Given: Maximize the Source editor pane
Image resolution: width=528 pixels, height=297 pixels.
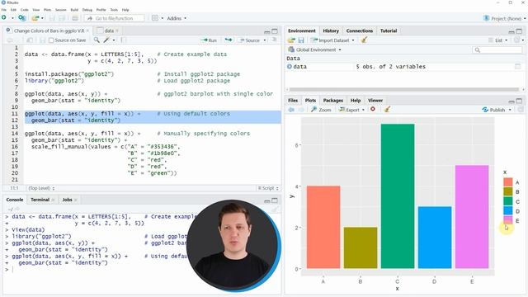Looking at the screenshot, I should pyautogui.click(x=275, y=31).
